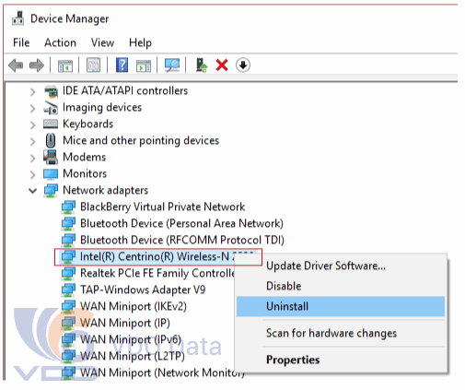The width and height of the screenshot is (465, 390).
Task: Select the Imaging devices camera icon
Action: click(51, 108)
